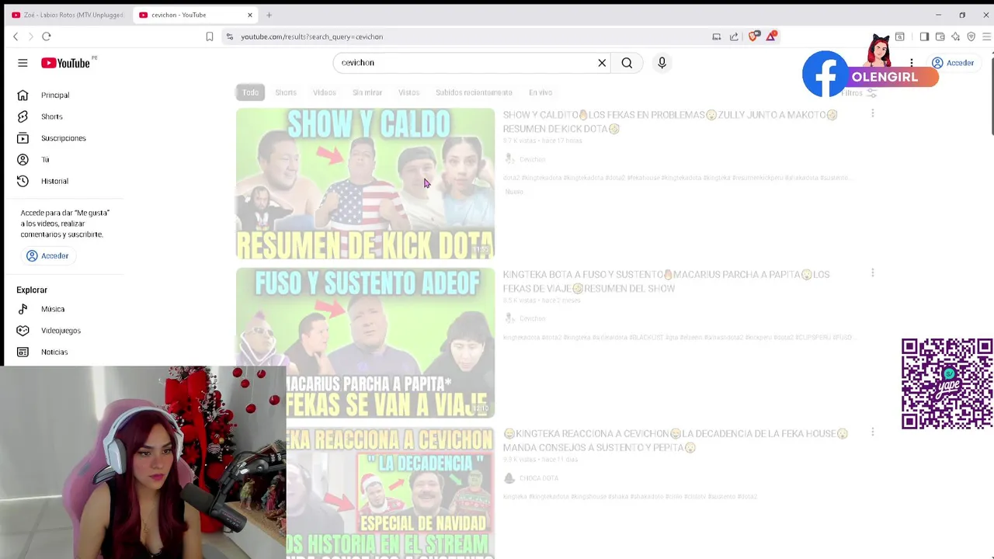Open the Brave VPN shield icon
994x559 pixels.
click(x=971, y=36)
